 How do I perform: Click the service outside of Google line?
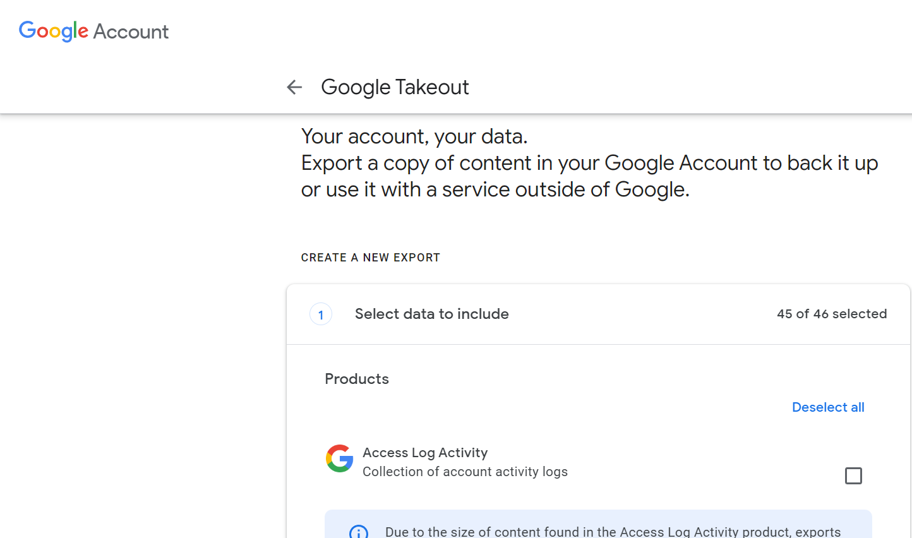point(495,189)
